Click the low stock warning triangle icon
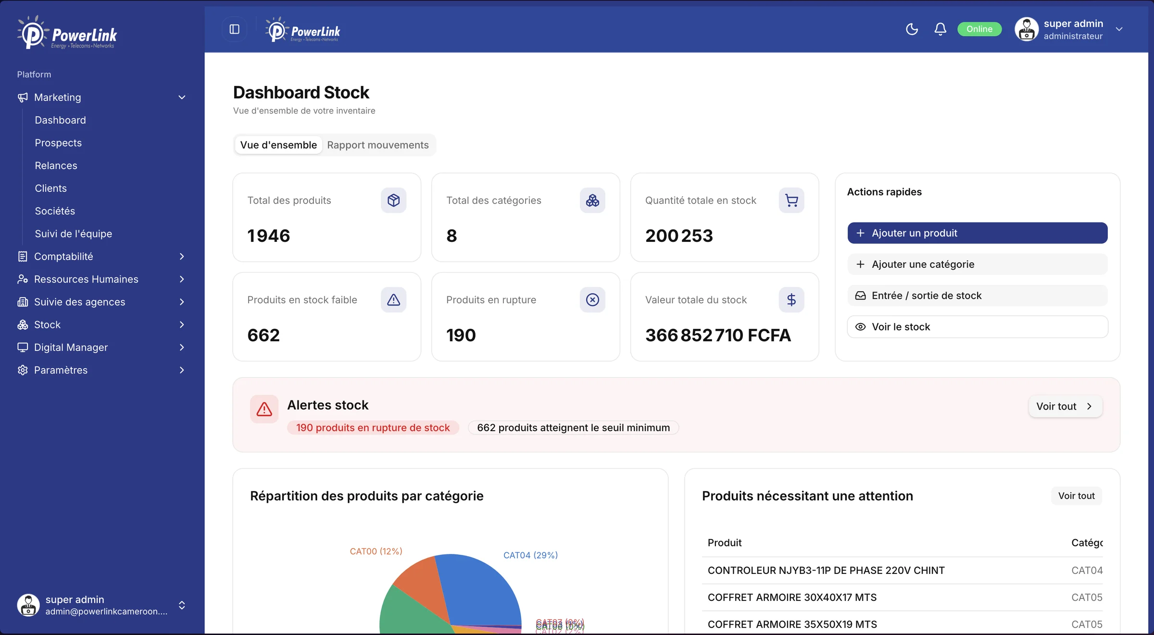This screenshot has height=635, width=1154. (x=393, y=300)
